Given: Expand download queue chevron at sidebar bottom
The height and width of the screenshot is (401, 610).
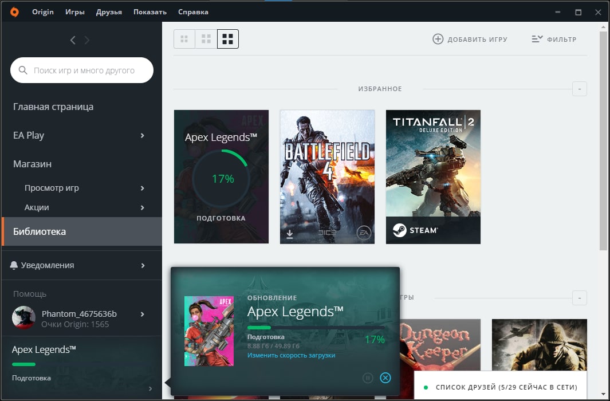Looking at the screenshot, I should tap(151, 388).
